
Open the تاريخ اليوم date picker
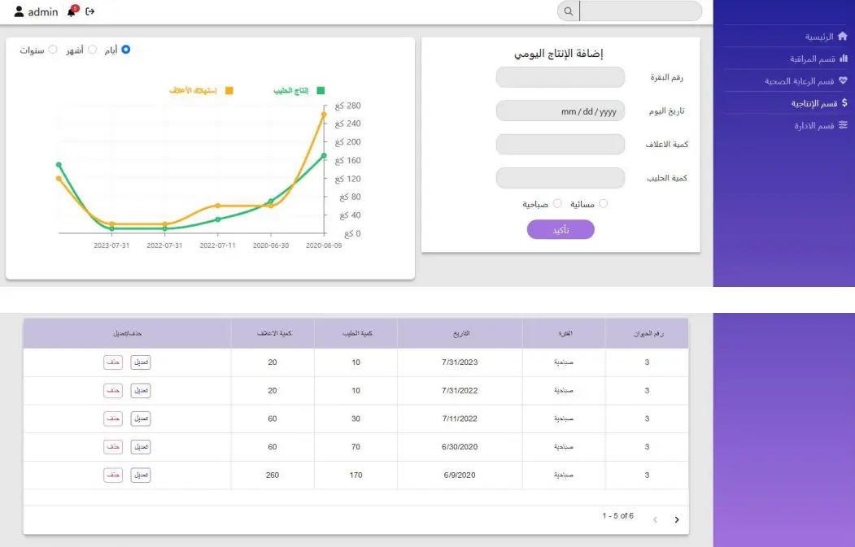tap(560, 111)
